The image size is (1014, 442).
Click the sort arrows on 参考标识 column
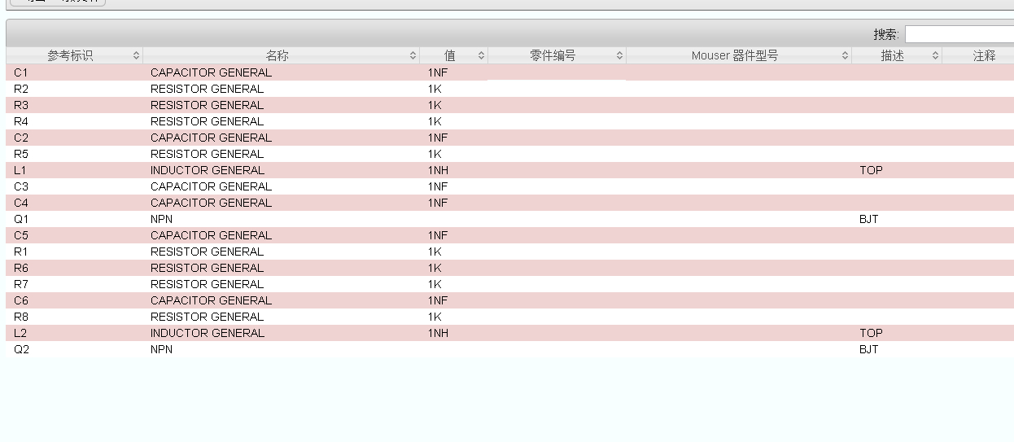[136, 56]
